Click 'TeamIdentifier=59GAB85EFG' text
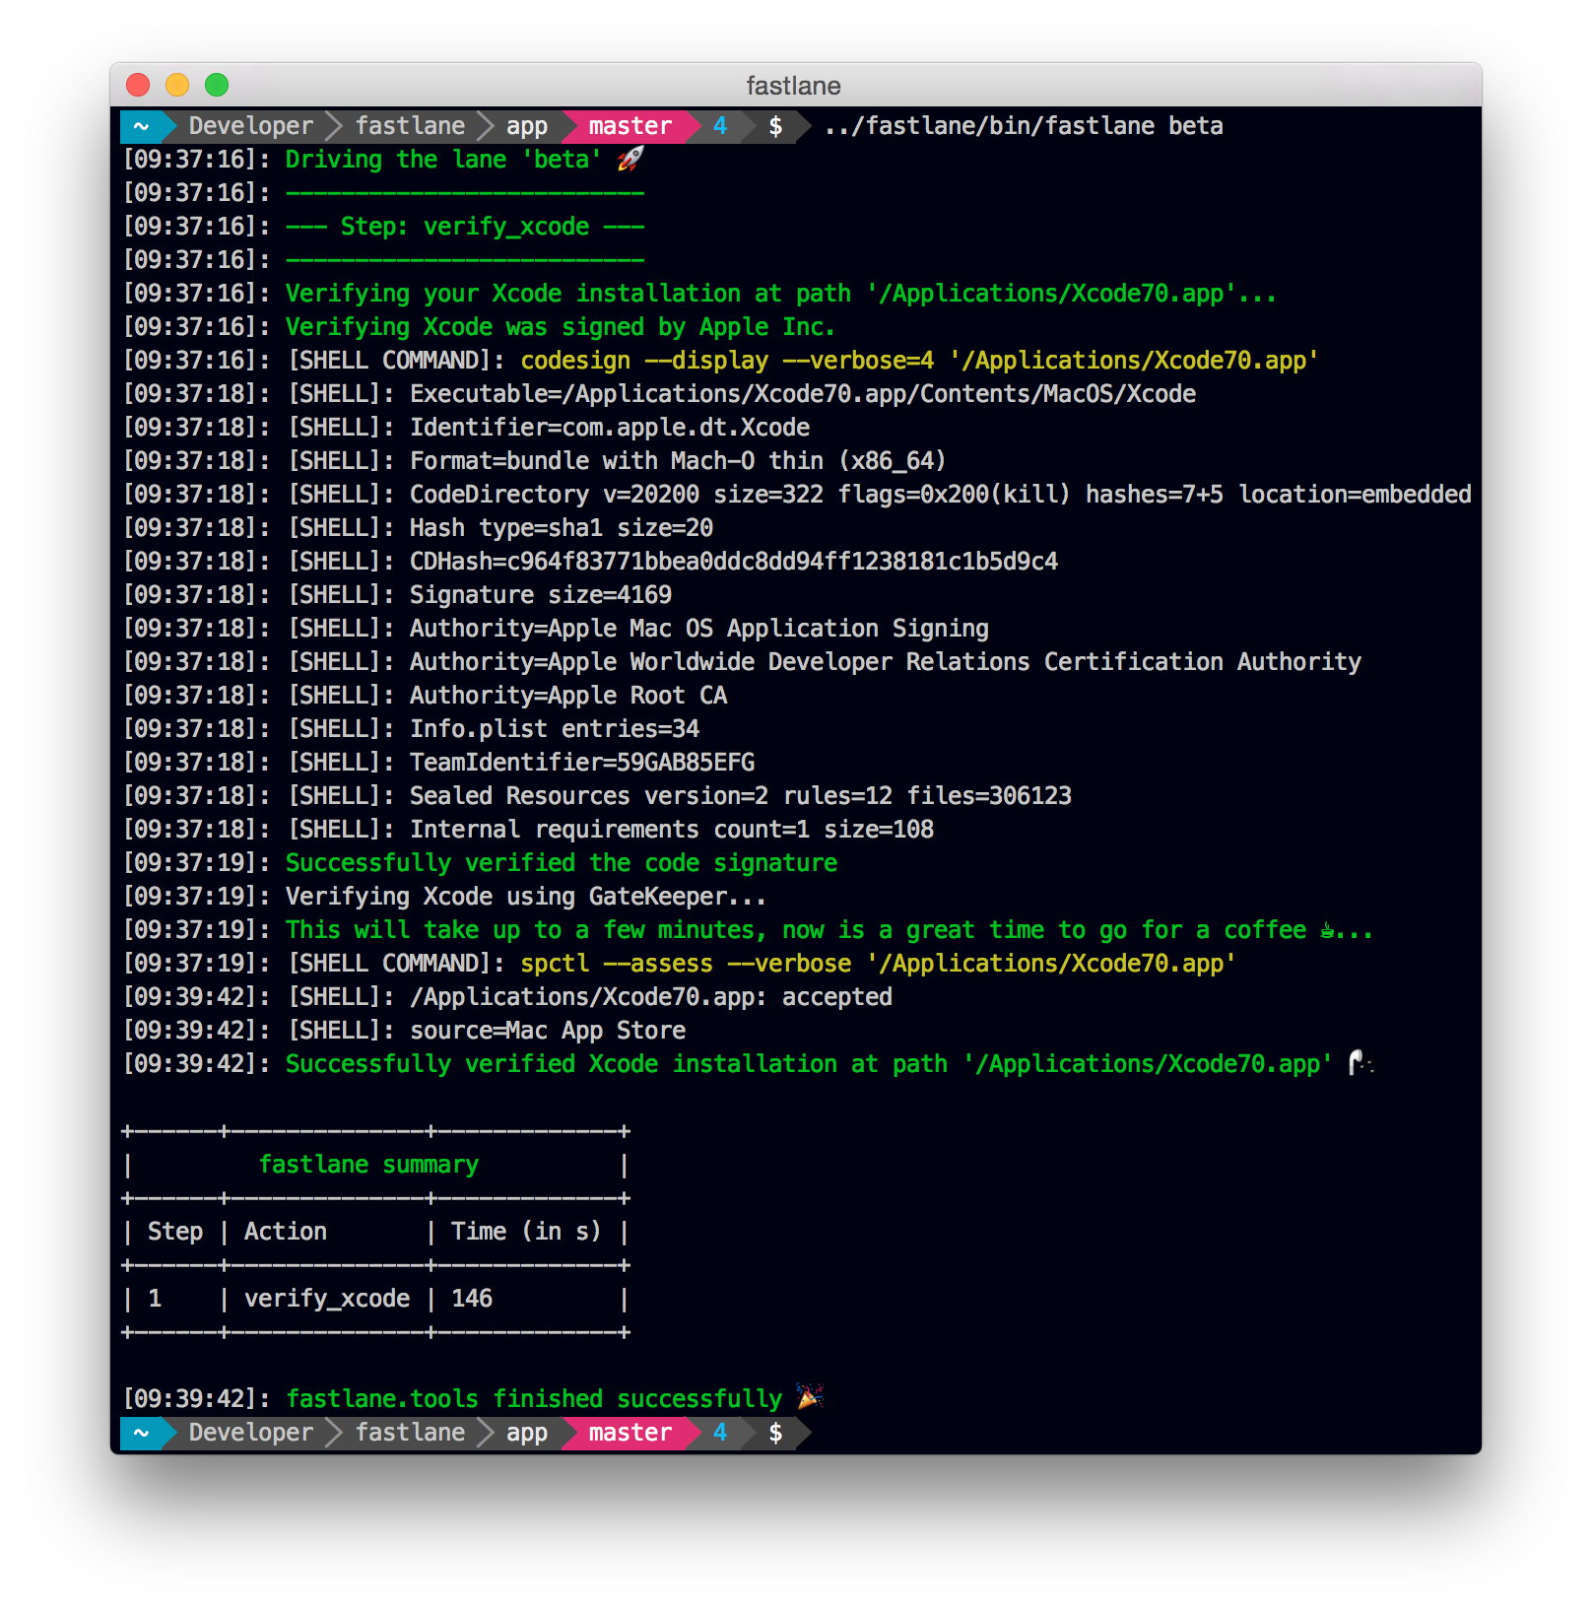This screenshot has width=1592, height=1612. [582, 763]
